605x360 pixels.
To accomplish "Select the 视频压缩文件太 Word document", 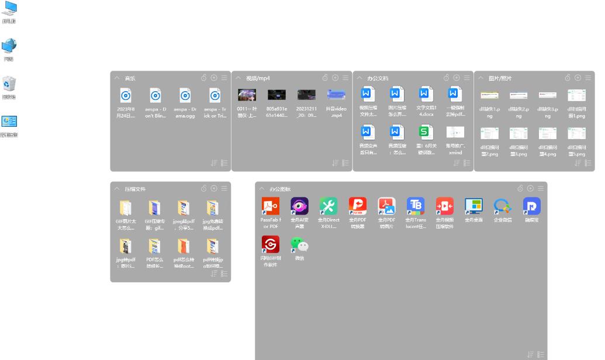I will coord(368,94).
